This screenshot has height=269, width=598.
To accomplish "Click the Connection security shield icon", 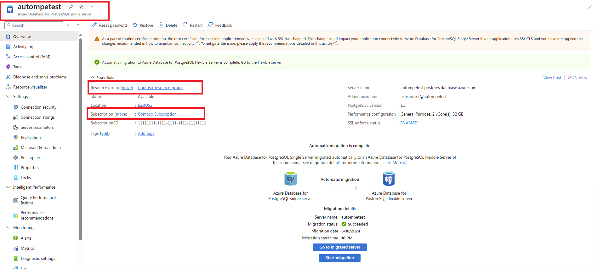I will click(x=16, y=107).
